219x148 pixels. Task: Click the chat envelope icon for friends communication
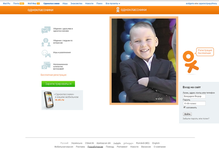46,30
